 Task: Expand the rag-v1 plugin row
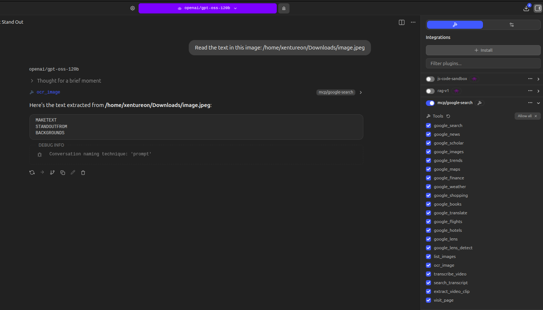(538, 91)
